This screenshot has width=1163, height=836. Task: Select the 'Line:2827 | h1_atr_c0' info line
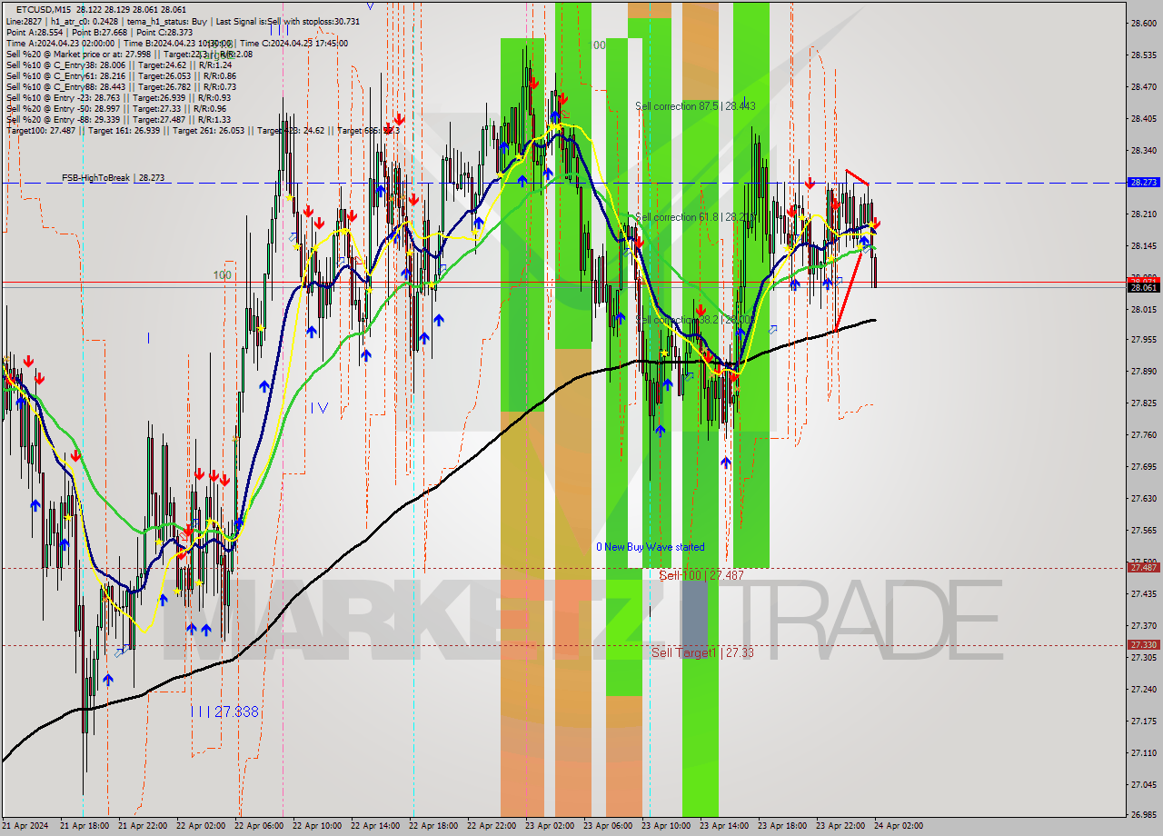pos(183,21)
